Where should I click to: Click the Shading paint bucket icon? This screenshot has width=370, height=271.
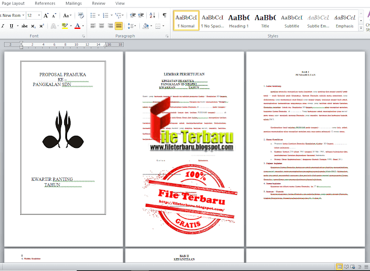point(146,26)
